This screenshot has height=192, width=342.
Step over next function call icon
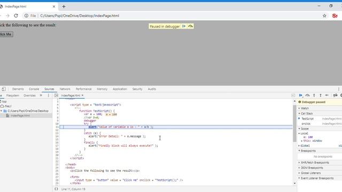pyautogui.click(x=307, y=95)
